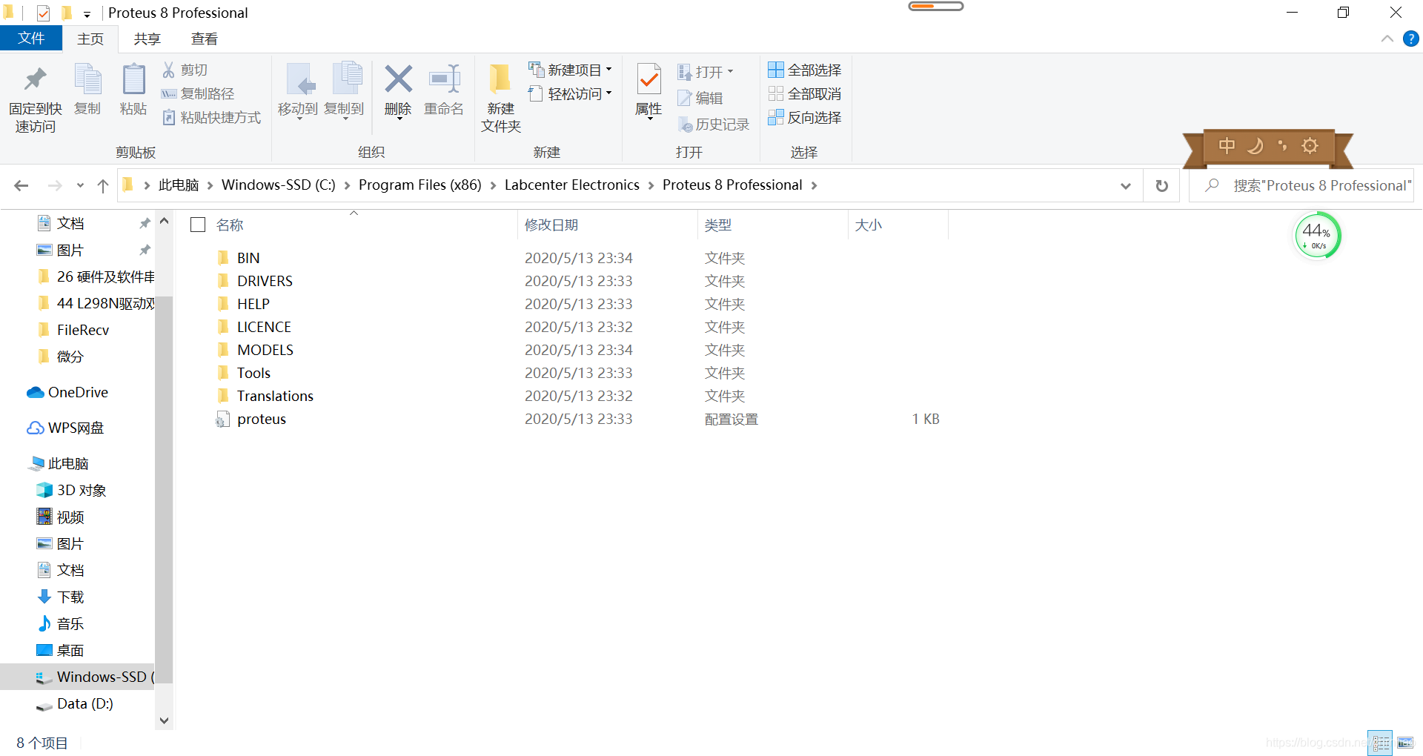This screenshot has width=1423, height=756.
Task: Click the blue Help question mark icon
Action: 1410,39
